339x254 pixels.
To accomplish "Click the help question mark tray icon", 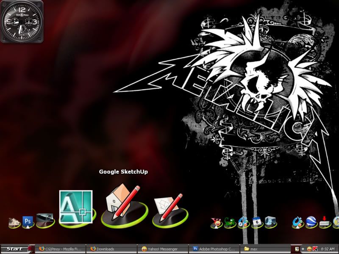I will tap(297, 249).
